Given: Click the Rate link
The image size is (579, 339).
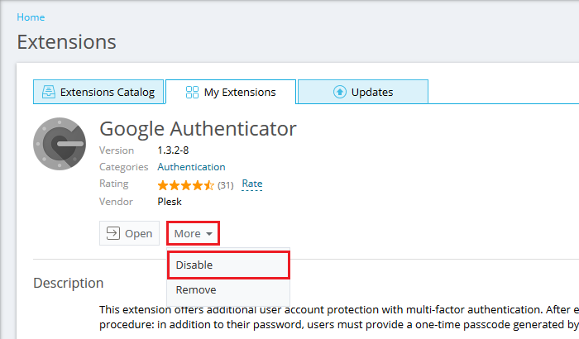Looking at the screenshot, I should tap(252, 184).
